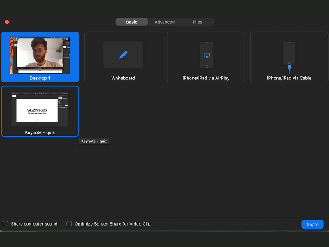Click the iPhone/iPad via Cable label

[289, 78]
